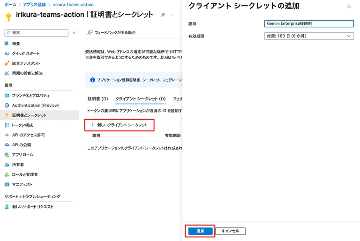Click the API のアクセス許可 icon

pyautogui.click(x=7, y=135)
